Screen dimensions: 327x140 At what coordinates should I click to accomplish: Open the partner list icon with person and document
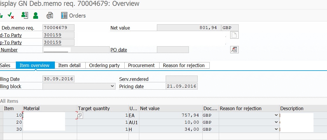[x=25, y=16]
